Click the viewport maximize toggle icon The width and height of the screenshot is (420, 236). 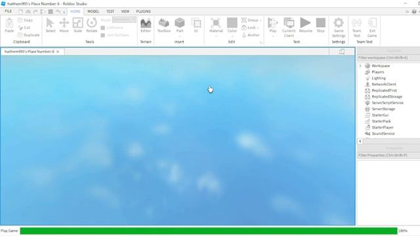pos(342,51)
